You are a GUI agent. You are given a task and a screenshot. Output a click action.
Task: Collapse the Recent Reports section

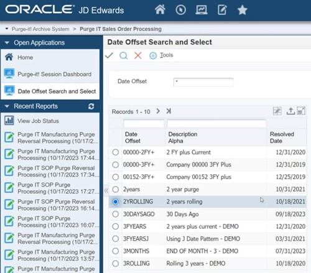pos(7,106)
